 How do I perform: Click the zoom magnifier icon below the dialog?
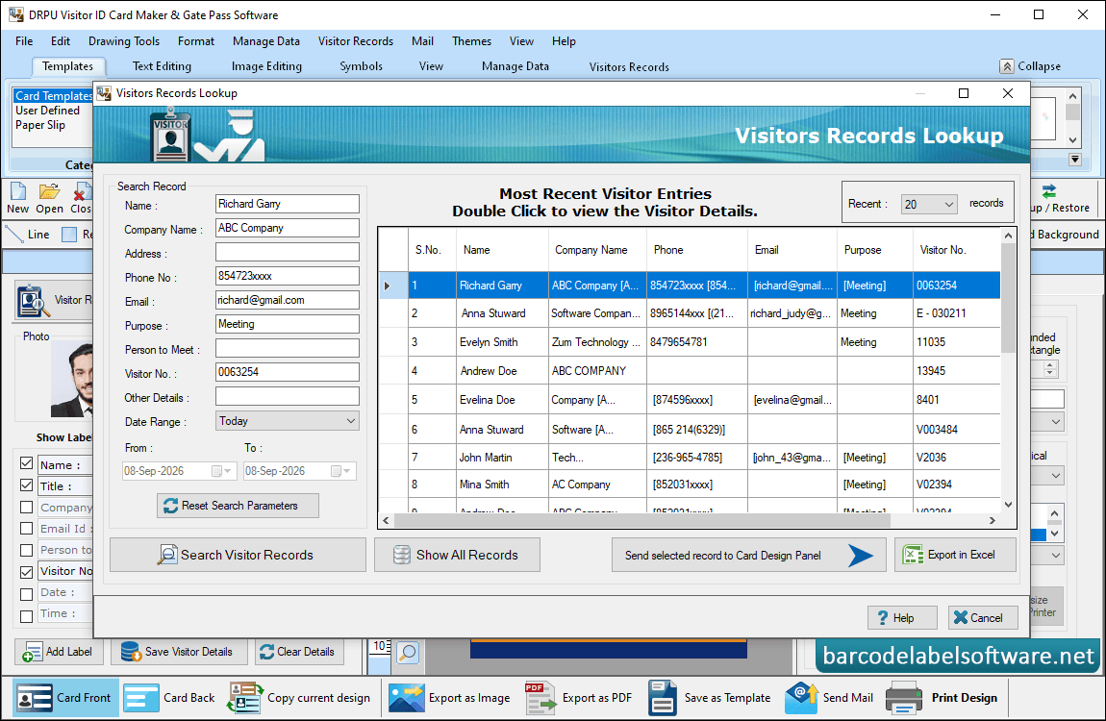click(x=408, y=652)
